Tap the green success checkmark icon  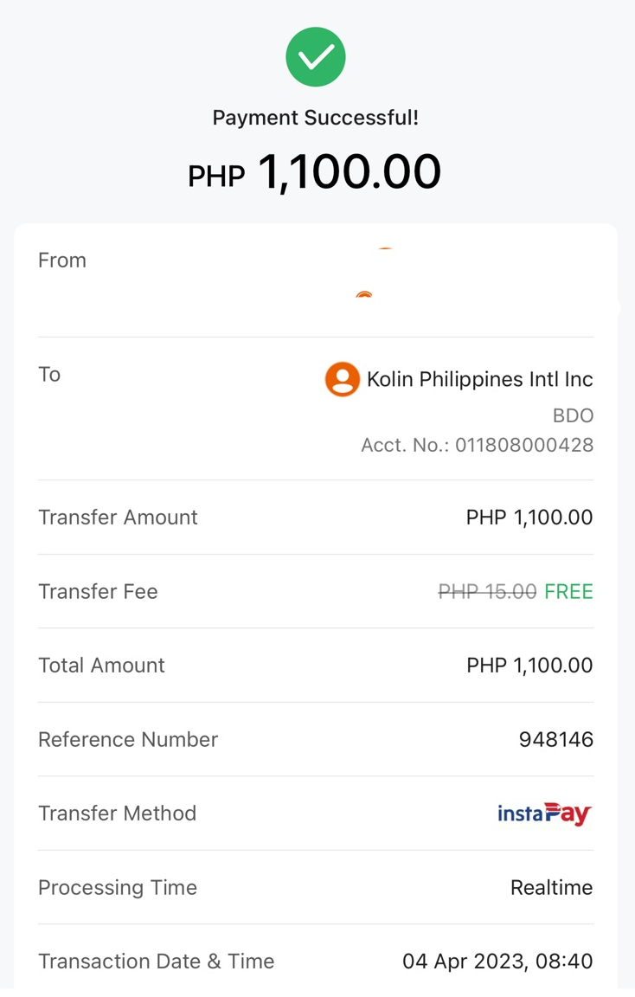point(316,57)
